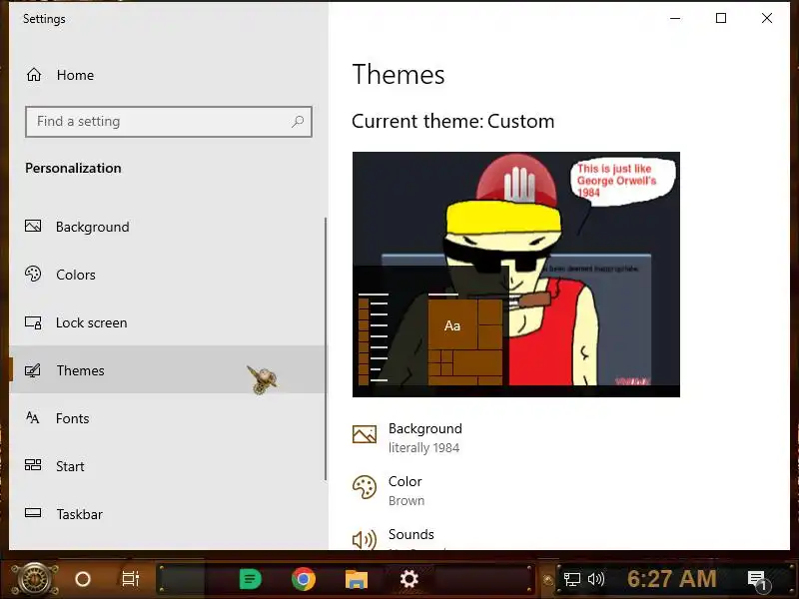Open the Start settings page

click(168, 466)
